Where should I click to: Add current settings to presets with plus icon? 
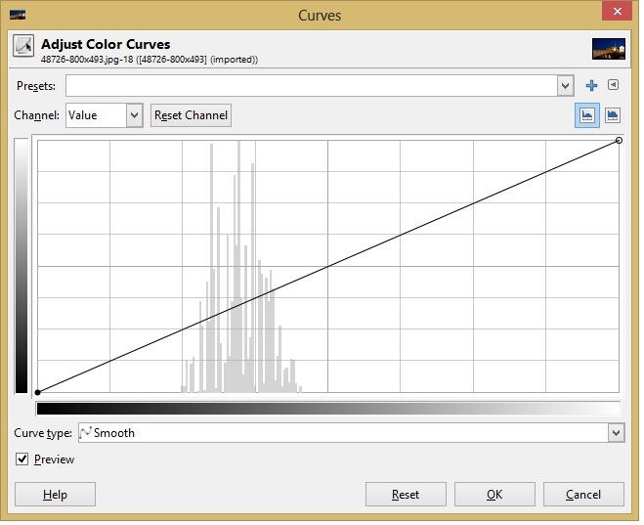[x=591, y=86]
